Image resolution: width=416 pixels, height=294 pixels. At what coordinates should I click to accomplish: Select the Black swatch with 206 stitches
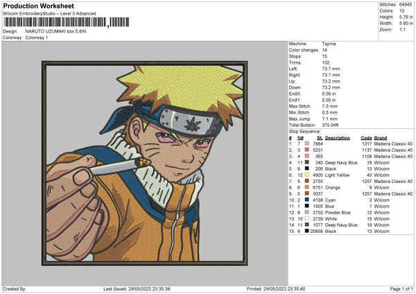[x=307, y=168]
